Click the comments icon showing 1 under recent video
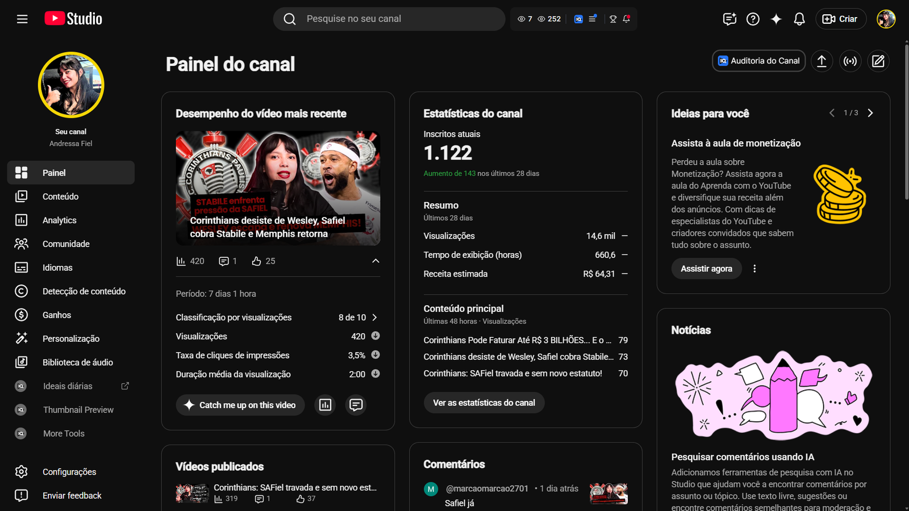Viewport: 909px width, 511px height. click(x=224, y=261)
